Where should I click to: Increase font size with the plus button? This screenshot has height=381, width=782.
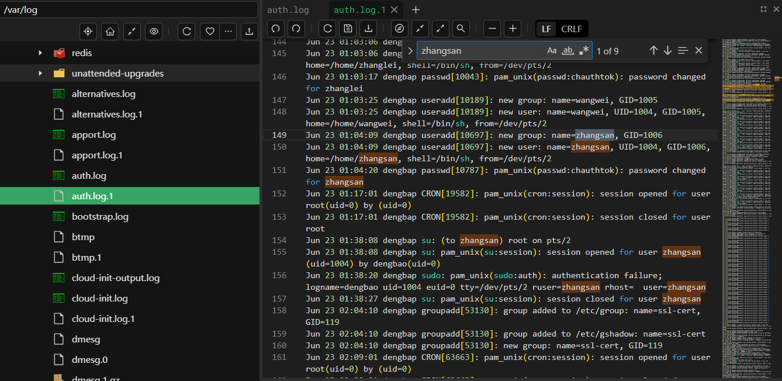513,28
